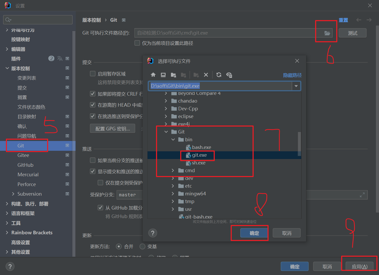Image resolution: width=379 pixels, height=275 pixels.
Task: Click 确定 in the file chooser dialog
Action: 254,233
